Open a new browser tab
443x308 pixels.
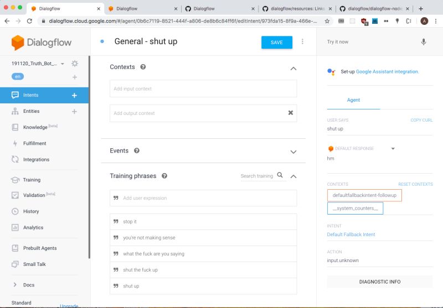tap(421, 9)
